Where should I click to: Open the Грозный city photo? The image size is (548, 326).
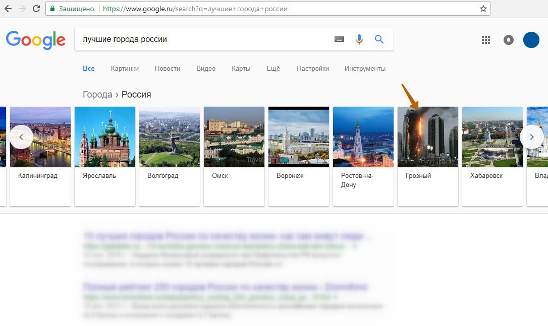click(428, 137)
